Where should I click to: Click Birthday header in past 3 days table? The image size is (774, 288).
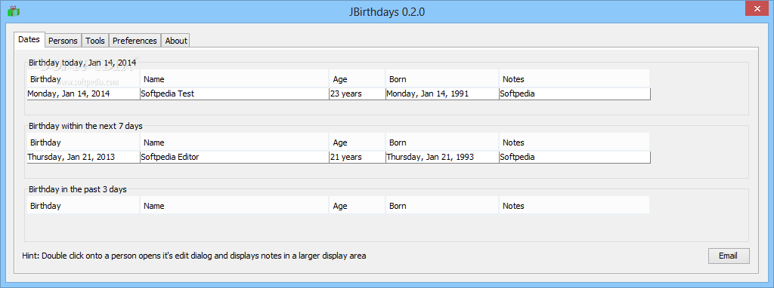(x=83, y=206)
